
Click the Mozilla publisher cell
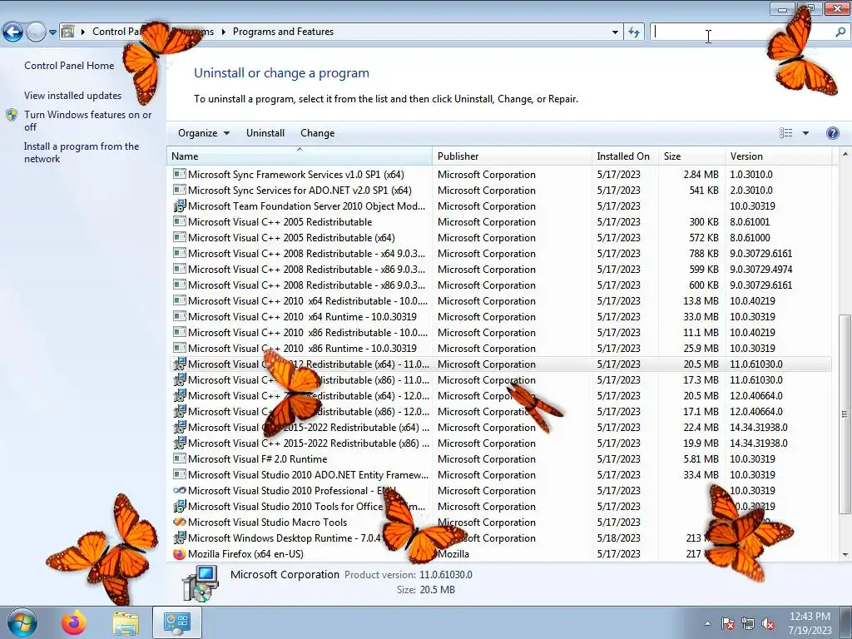click(453, 554)
